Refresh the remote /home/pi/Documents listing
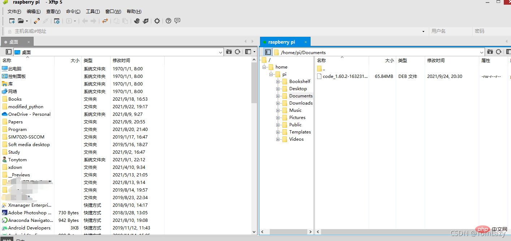Screen dimensions: 511x241 point(499,52)
